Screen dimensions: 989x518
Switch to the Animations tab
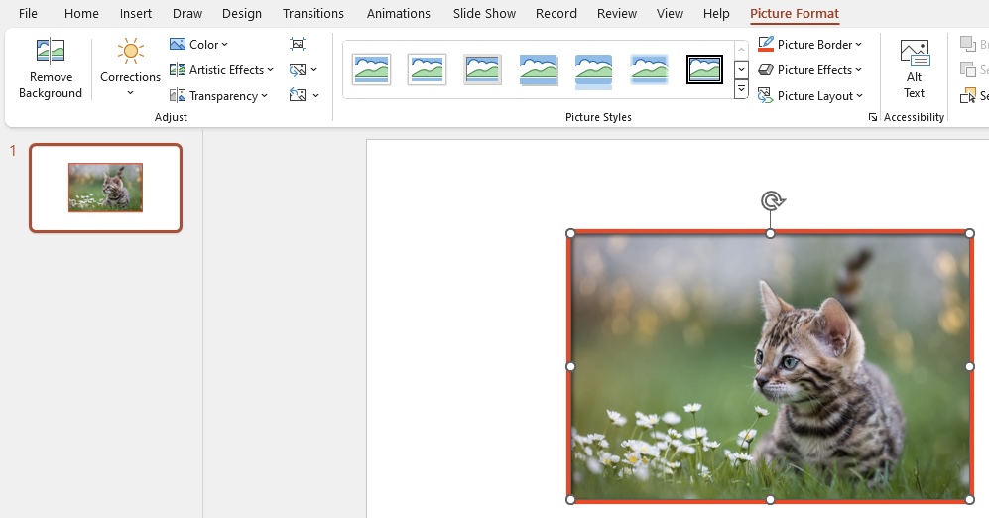coord(399,13)
